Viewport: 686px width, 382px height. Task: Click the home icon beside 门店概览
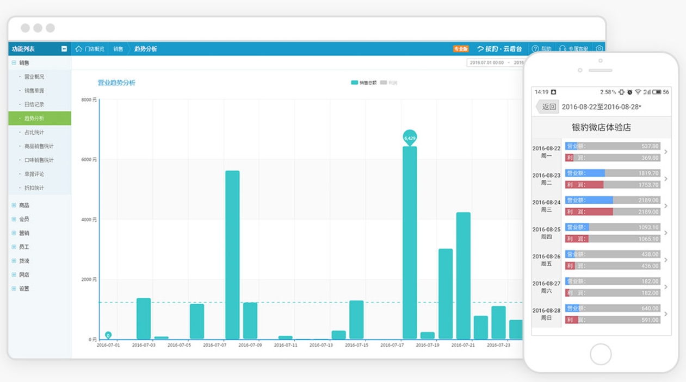(79, 49)
